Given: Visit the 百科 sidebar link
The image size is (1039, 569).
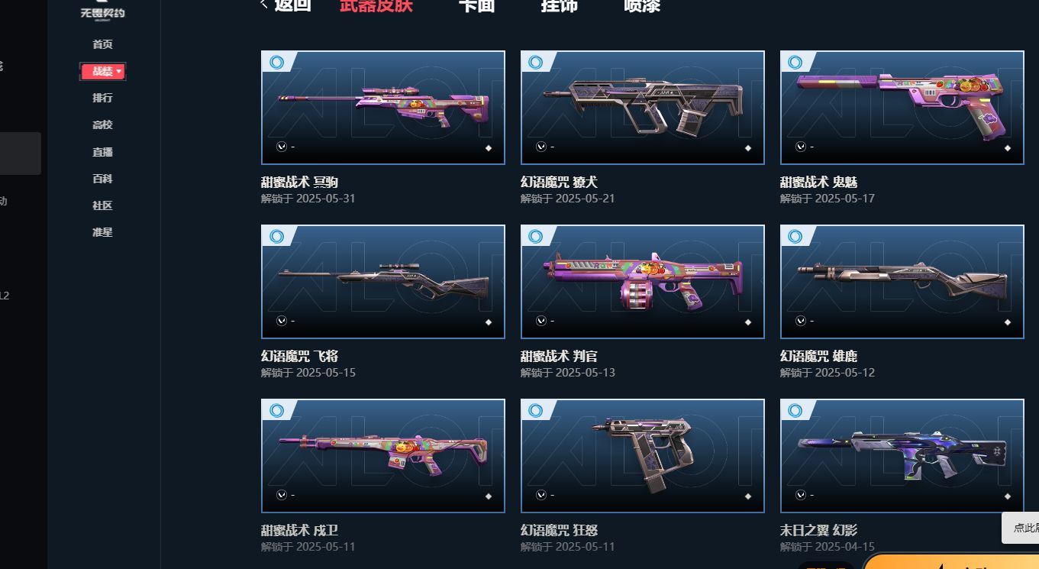Looking at the screenshot, I should click(x=102, y=179).
